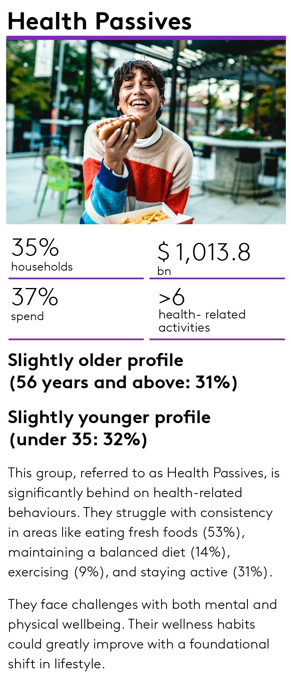Image resolution: width=291 pixels, height=677 pixels.
Task: Click the fries box in the photo
Action: click(148, 216)
